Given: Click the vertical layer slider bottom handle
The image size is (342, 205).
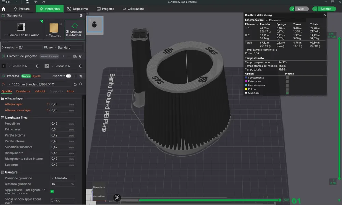Looking at the screenshot, I should click(339, 179).
